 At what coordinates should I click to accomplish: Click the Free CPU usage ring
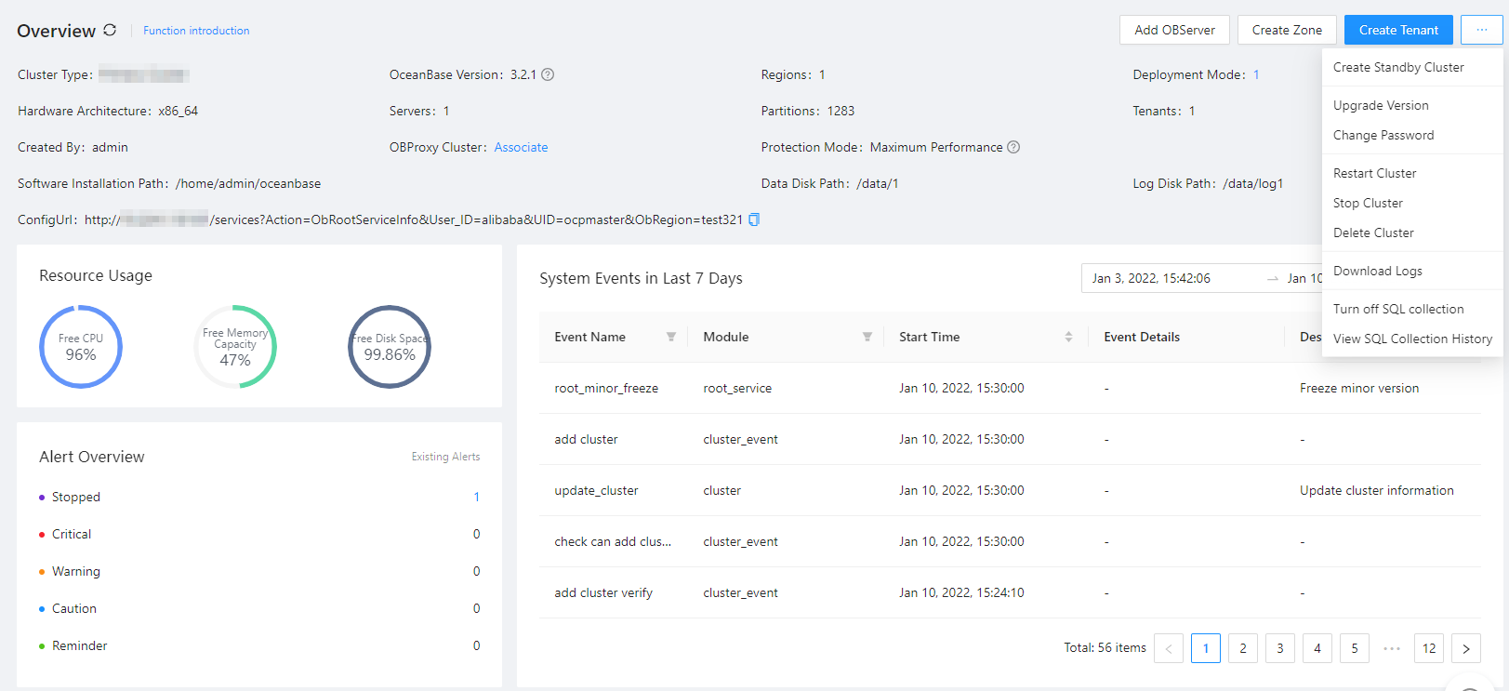81,347
